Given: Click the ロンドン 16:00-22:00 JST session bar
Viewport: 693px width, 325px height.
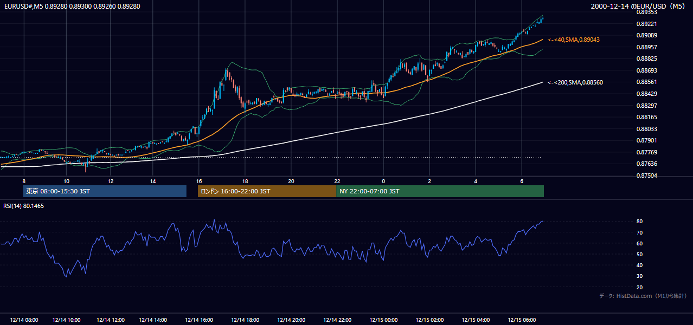Looking at the screenshot, I should (267, 191).
